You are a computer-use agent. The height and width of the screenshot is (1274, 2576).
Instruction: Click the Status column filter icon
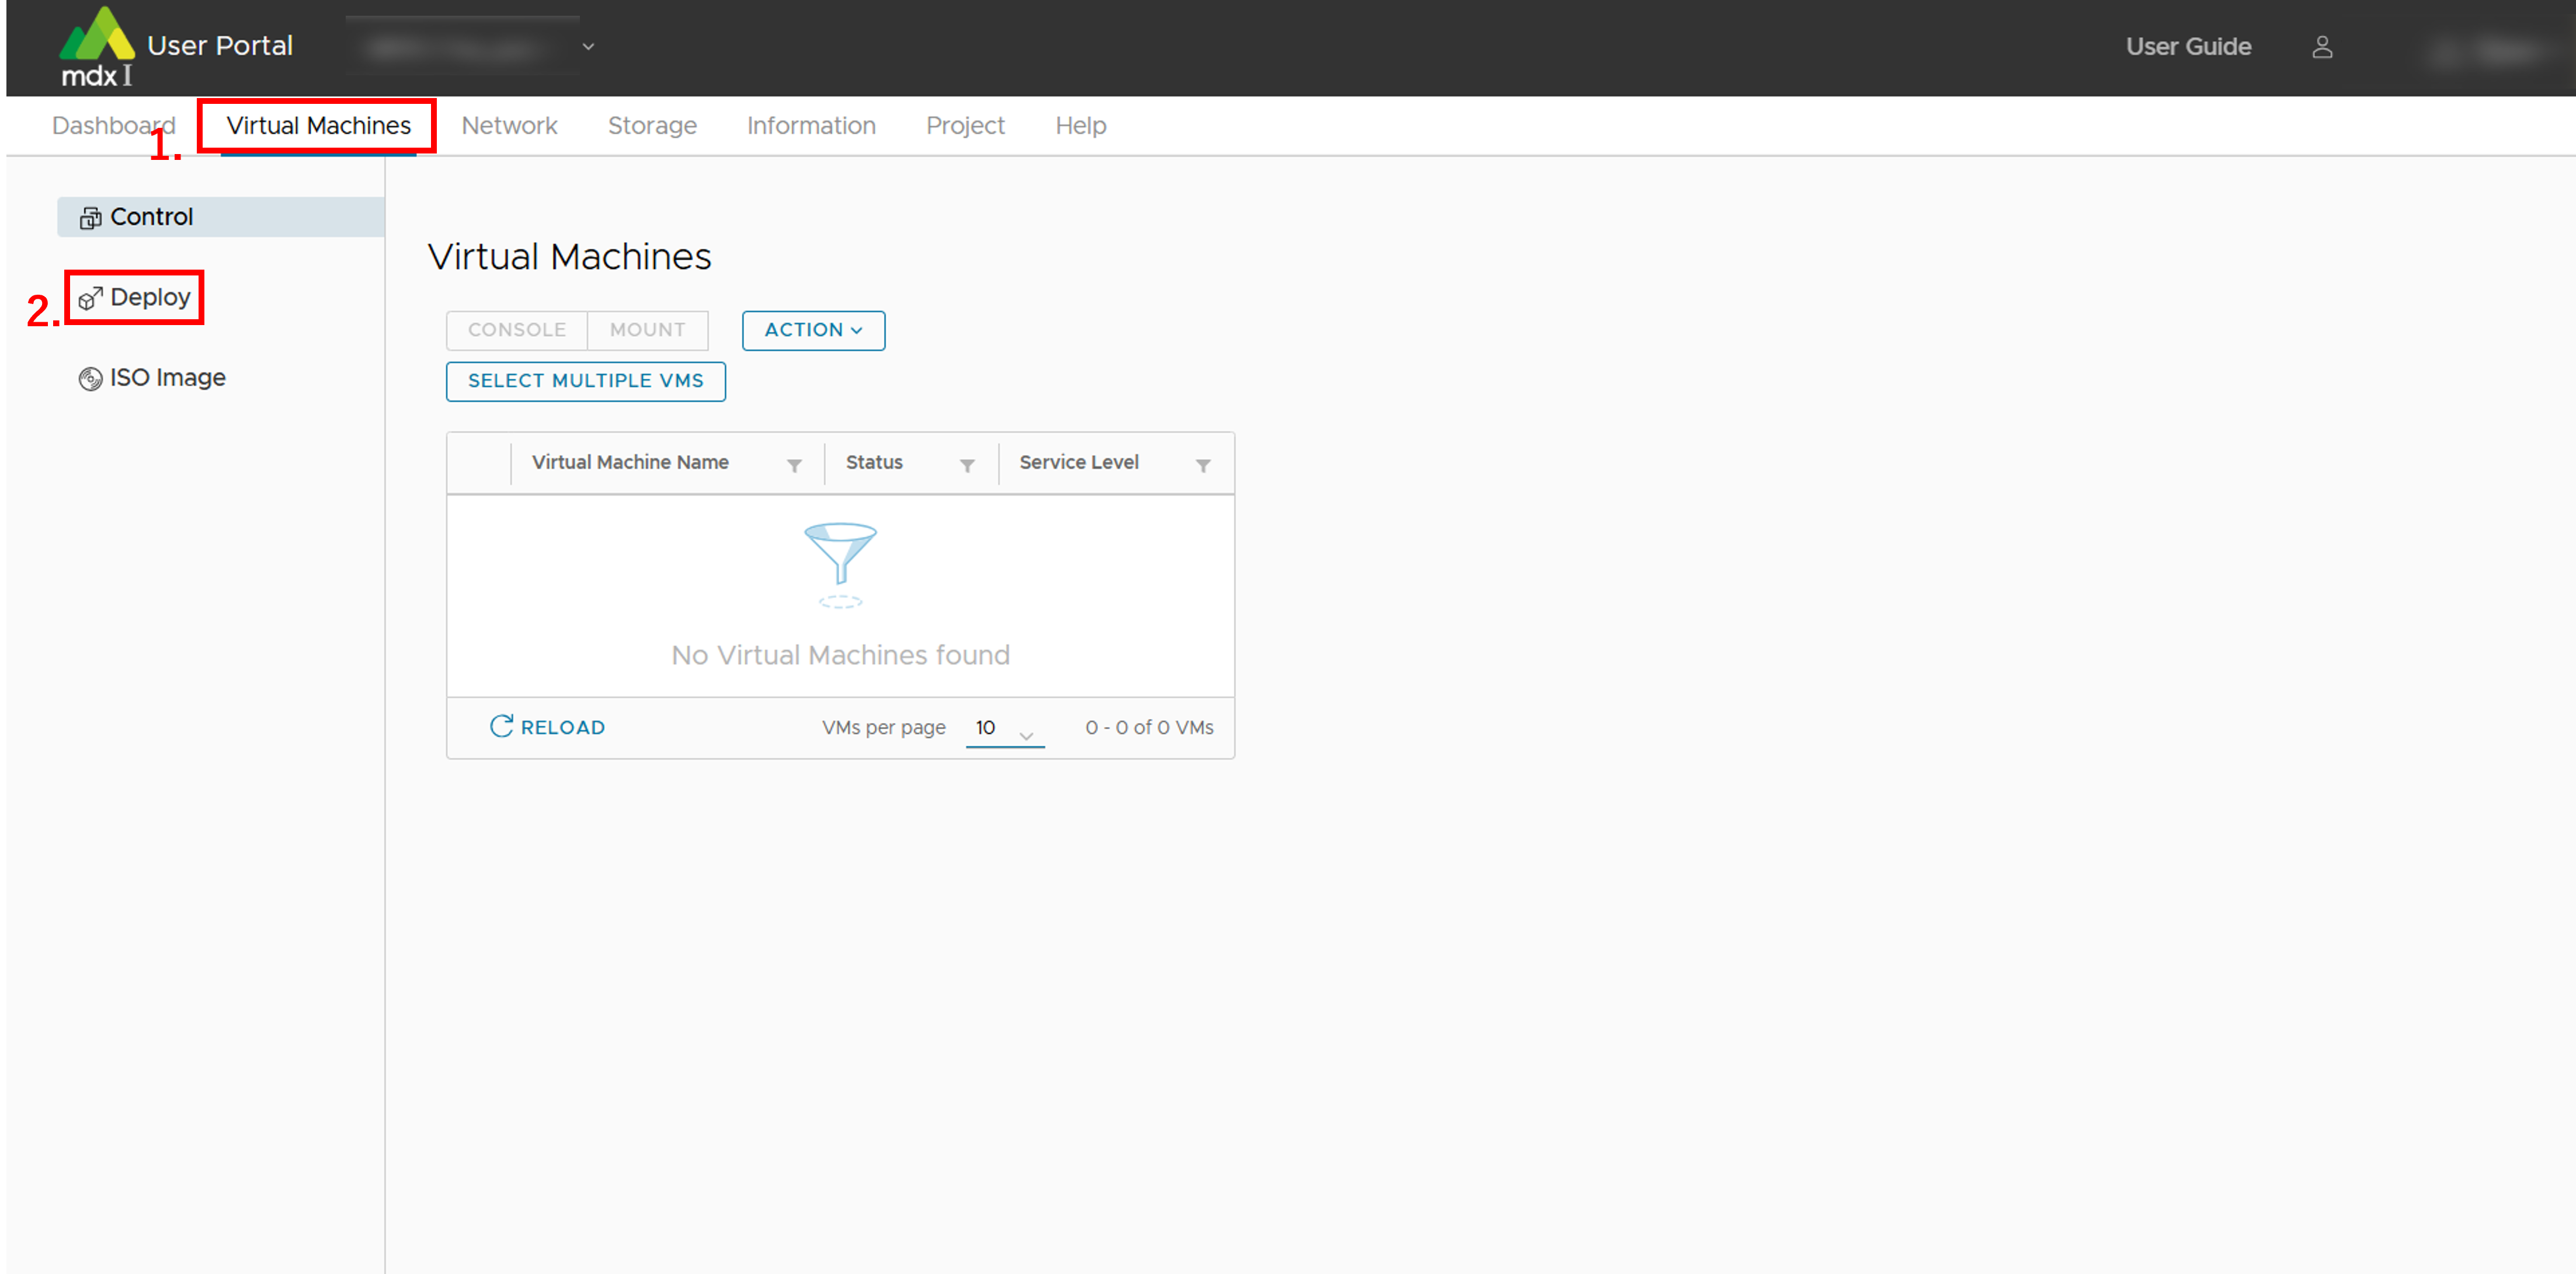967,466
